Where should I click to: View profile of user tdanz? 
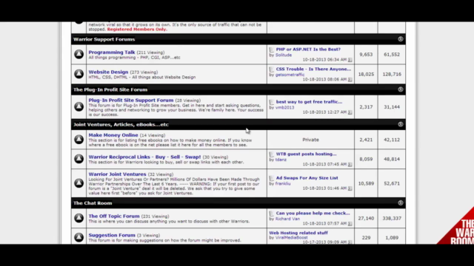tap(281, 160)
